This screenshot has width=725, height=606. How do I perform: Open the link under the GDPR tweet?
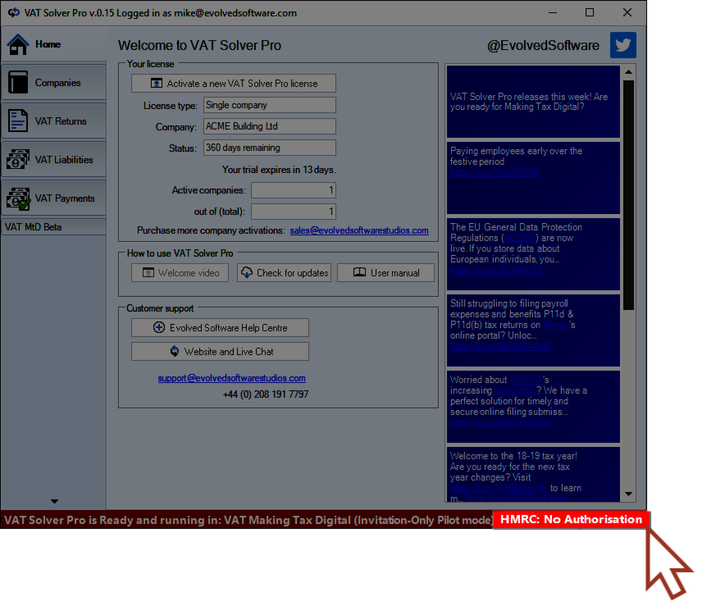click(497, 270)
